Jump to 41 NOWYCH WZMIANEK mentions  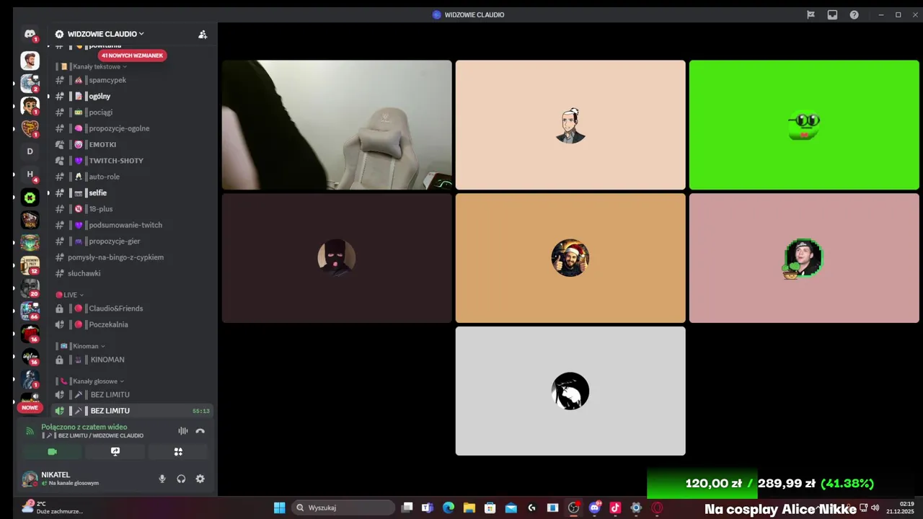(132, 56)
